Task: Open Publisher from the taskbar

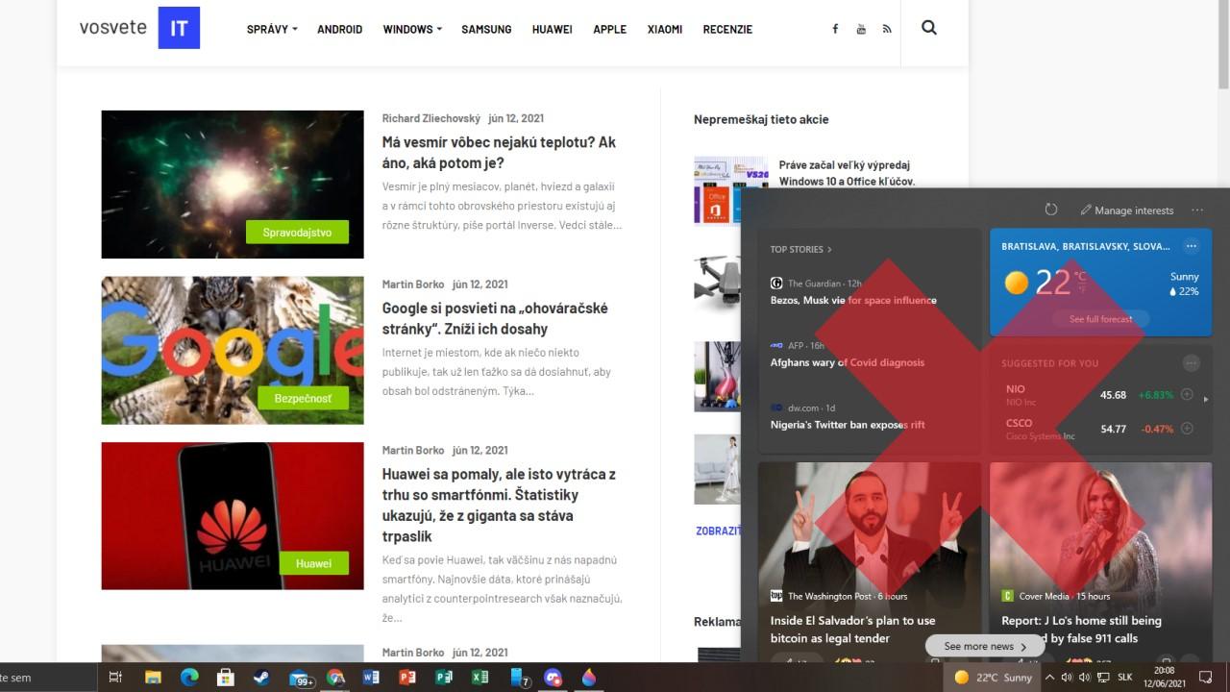Action: (x=444, y=678)
